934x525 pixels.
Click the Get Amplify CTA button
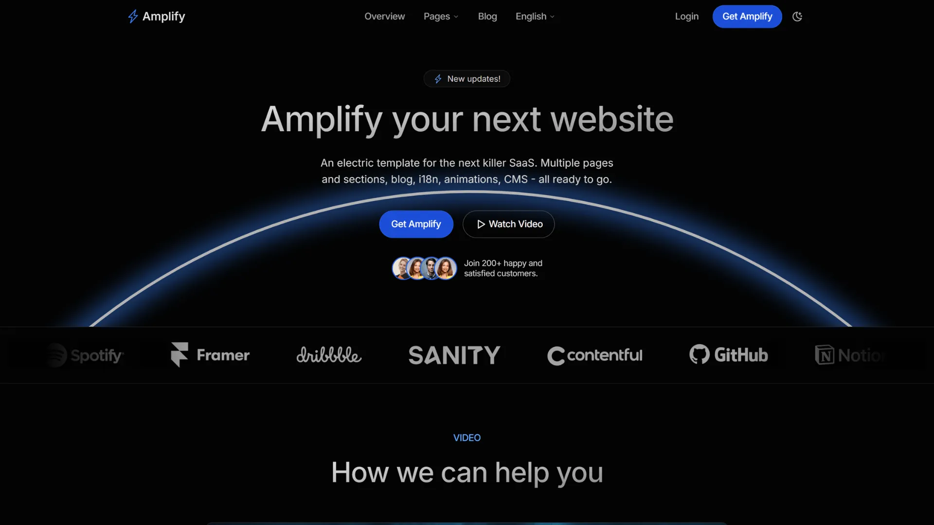416,224
